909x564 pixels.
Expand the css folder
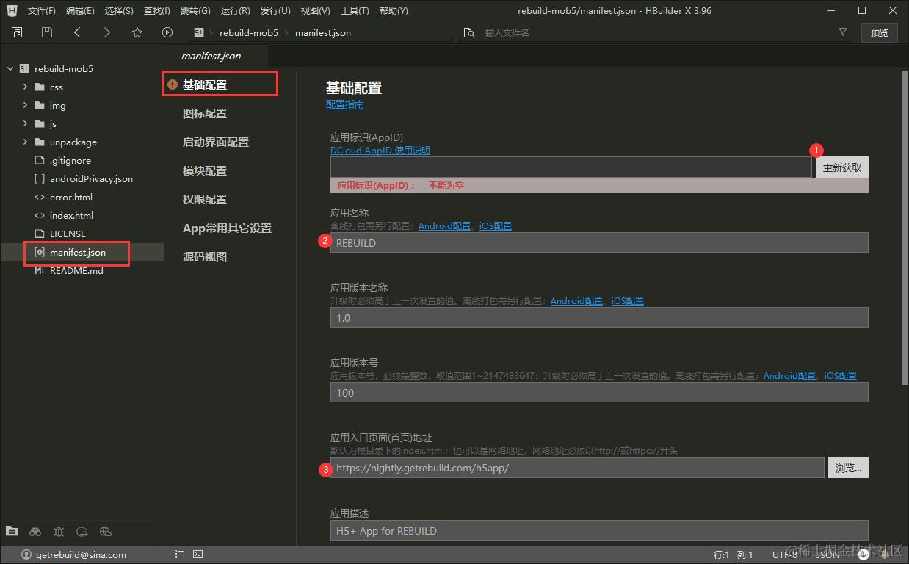click(x=25, y=87)
